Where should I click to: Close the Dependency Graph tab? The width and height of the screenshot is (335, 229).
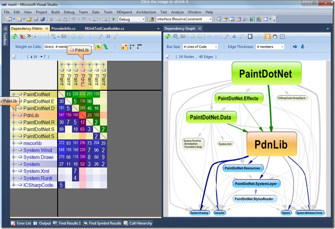point(200,29)
